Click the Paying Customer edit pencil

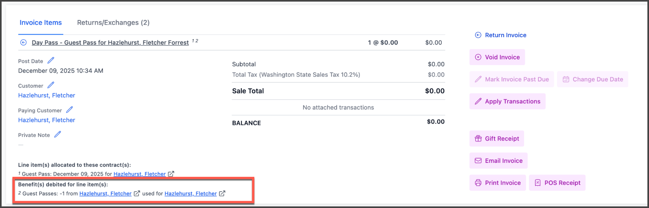click(70, 110)
